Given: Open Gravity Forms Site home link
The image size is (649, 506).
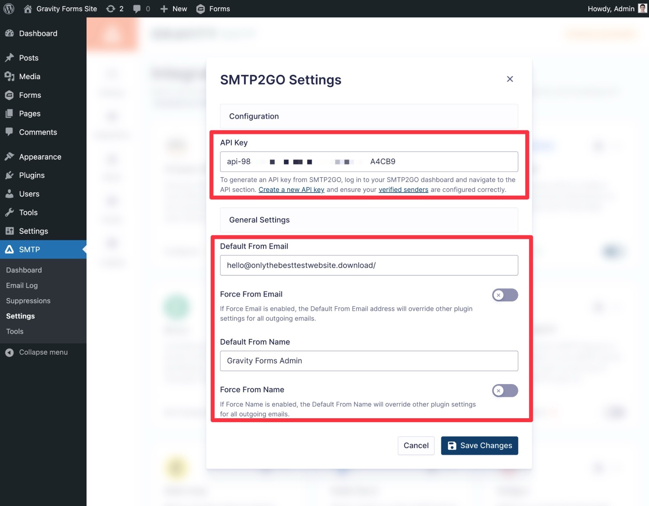Looking at the screenshot, I should pyautogui.click(x=60, y=9).
